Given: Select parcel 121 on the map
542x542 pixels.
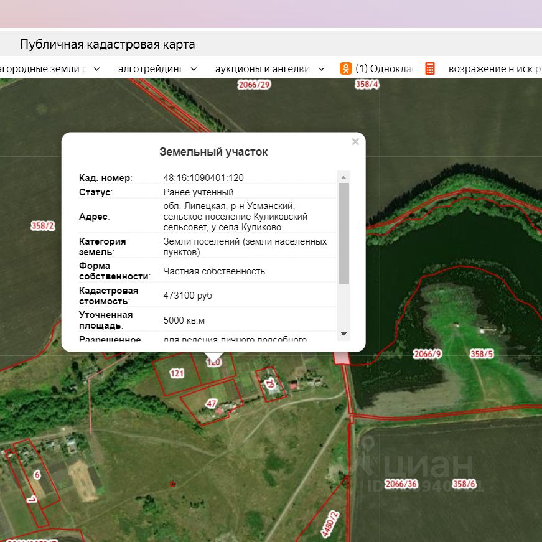Looking at the screenshot, I should click(177, 373).
